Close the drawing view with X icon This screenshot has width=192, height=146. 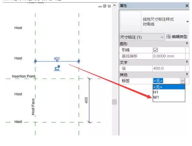click(109, 6)
